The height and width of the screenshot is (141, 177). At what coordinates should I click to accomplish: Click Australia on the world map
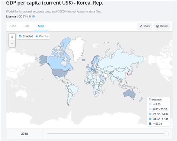point(129,94)
